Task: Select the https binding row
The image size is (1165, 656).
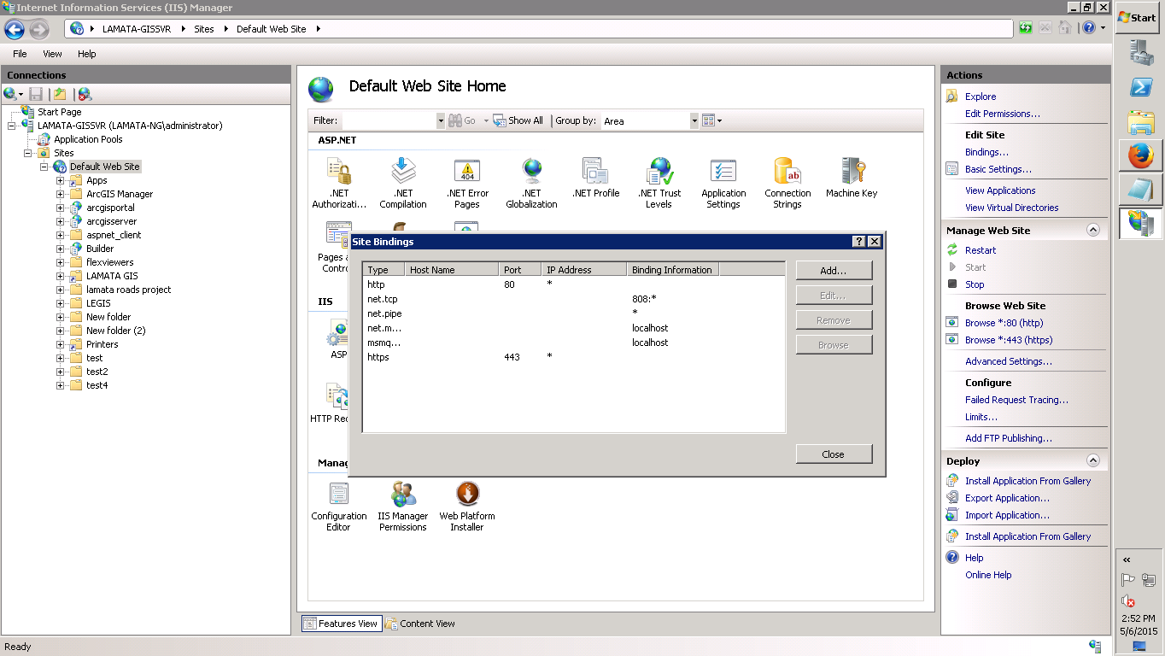Action: 573,357
